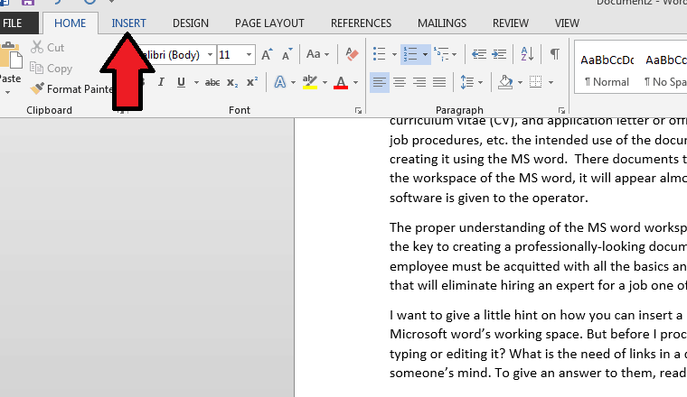Toggle show paragraph marks
This screenshot has width=687, height=397.
pyautogui.click(x=554, y=55)
